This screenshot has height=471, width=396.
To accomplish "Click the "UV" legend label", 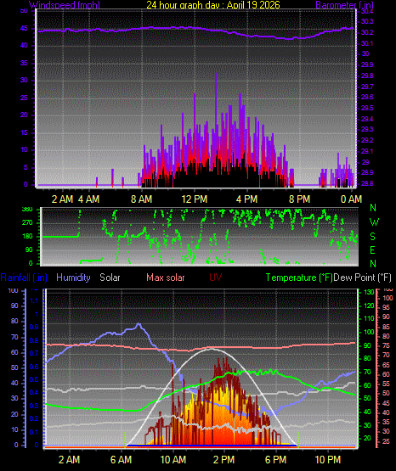I will tap(216, 278).
